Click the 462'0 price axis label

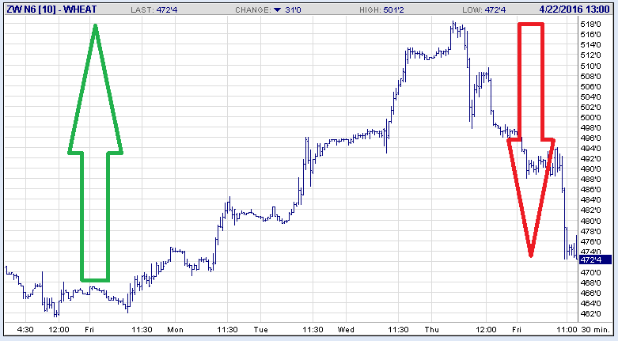coord(590,313)
